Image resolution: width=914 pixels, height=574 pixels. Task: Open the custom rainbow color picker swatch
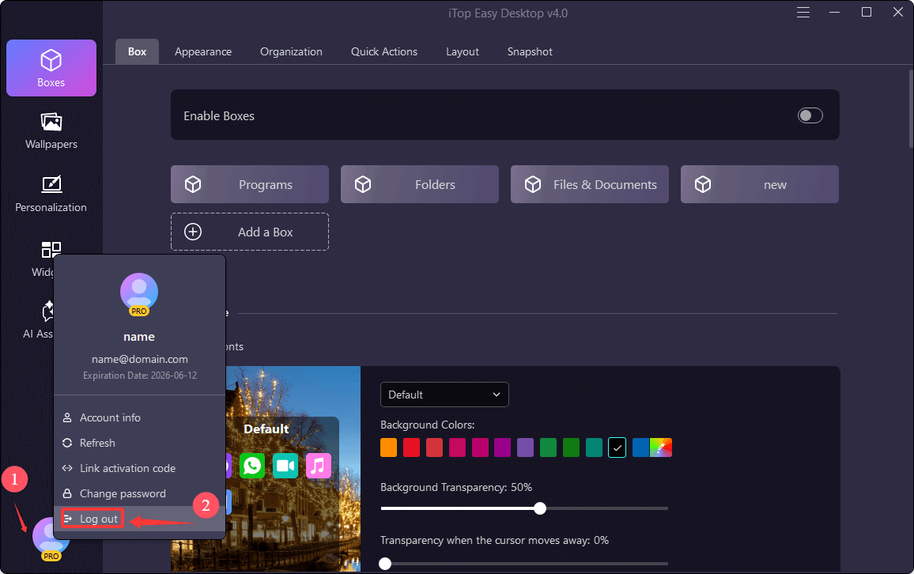[x=660, y=447]
